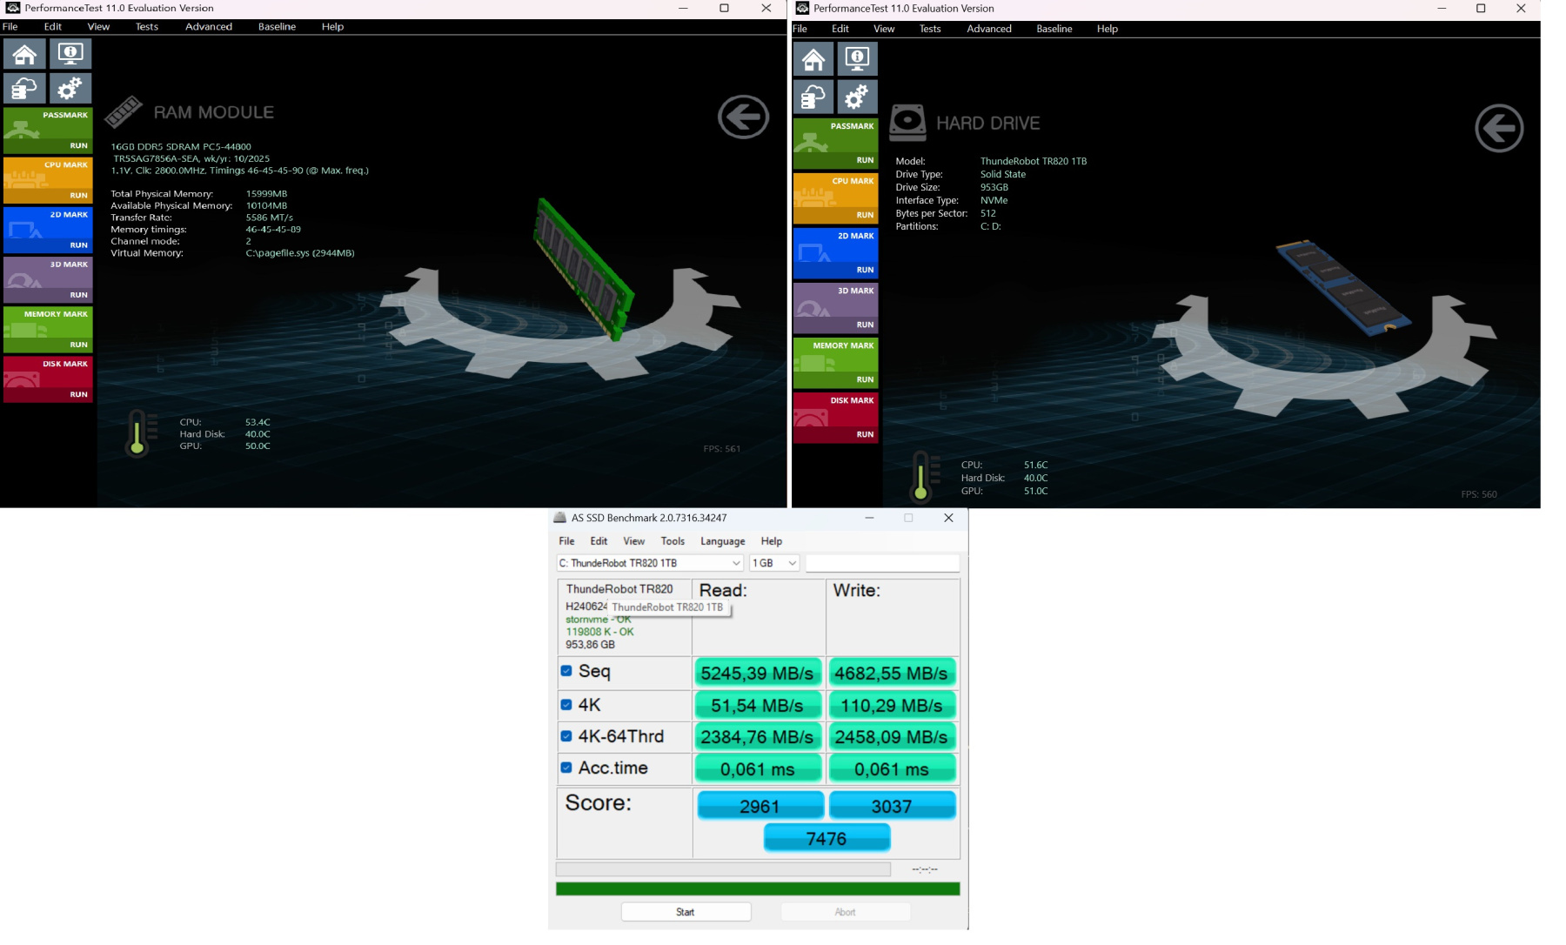Run the Disk Mark test in right window
This screenshot has width=1566, height=945.
864,434
